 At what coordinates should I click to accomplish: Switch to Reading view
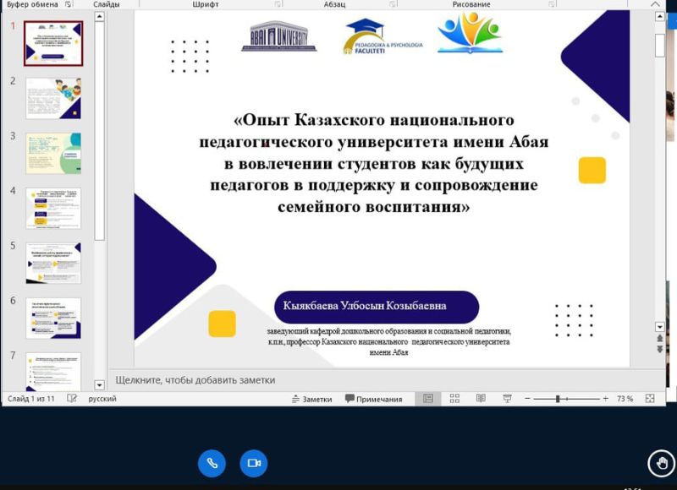tap(481, 399)
